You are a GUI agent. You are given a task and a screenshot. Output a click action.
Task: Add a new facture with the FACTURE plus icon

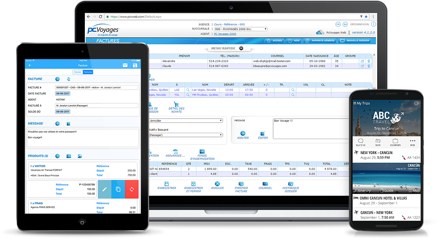click(x=57, y=79)
